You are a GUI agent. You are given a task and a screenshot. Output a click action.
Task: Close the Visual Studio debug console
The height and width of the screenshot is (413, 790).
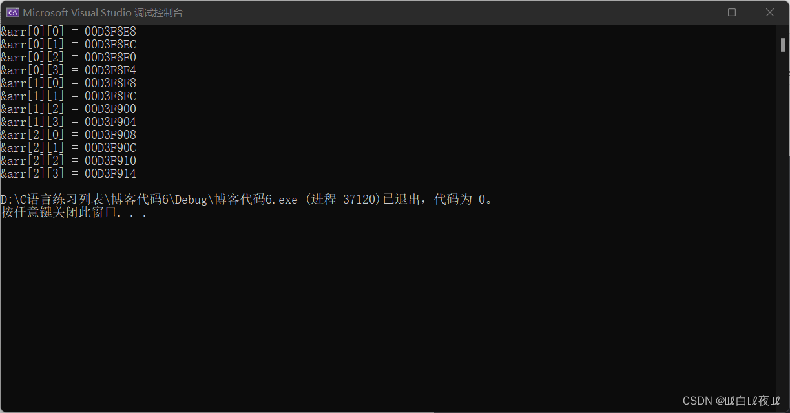[x=770, y=12]
